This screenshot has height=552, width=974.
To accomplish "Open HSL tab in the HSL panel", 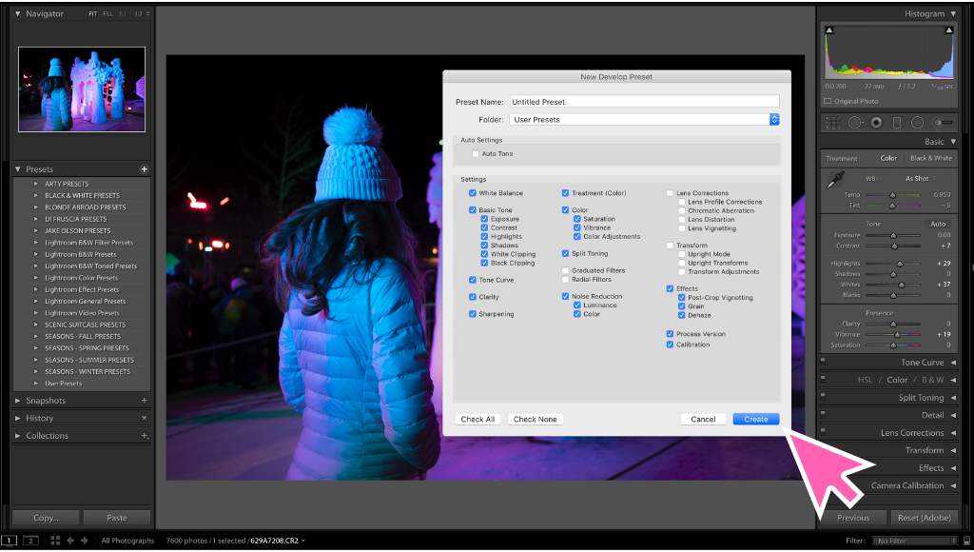I will pyautogui.click(x=865, y=380).
